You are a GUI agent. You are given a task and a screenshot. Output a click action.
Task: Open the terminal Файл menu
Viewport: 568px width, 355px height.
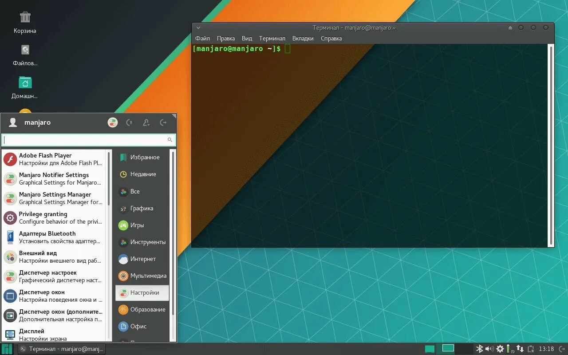pyautogui.click(x=202, y=38)
